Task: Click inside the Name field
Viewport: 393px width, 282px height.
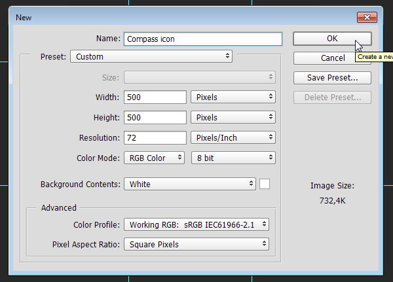Action: pyautogui.click(x=203, y=39)
